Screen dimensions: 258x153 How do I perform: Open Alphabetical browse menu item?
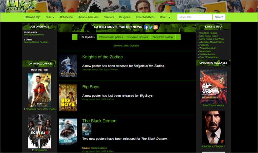[66, 17]
